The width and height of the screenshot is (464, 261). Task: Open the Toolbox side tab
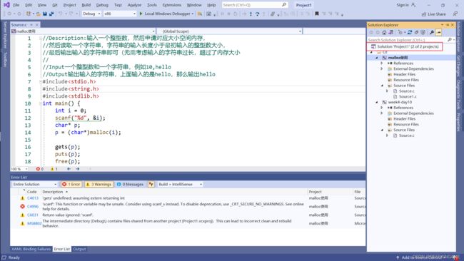coord(5,58)
